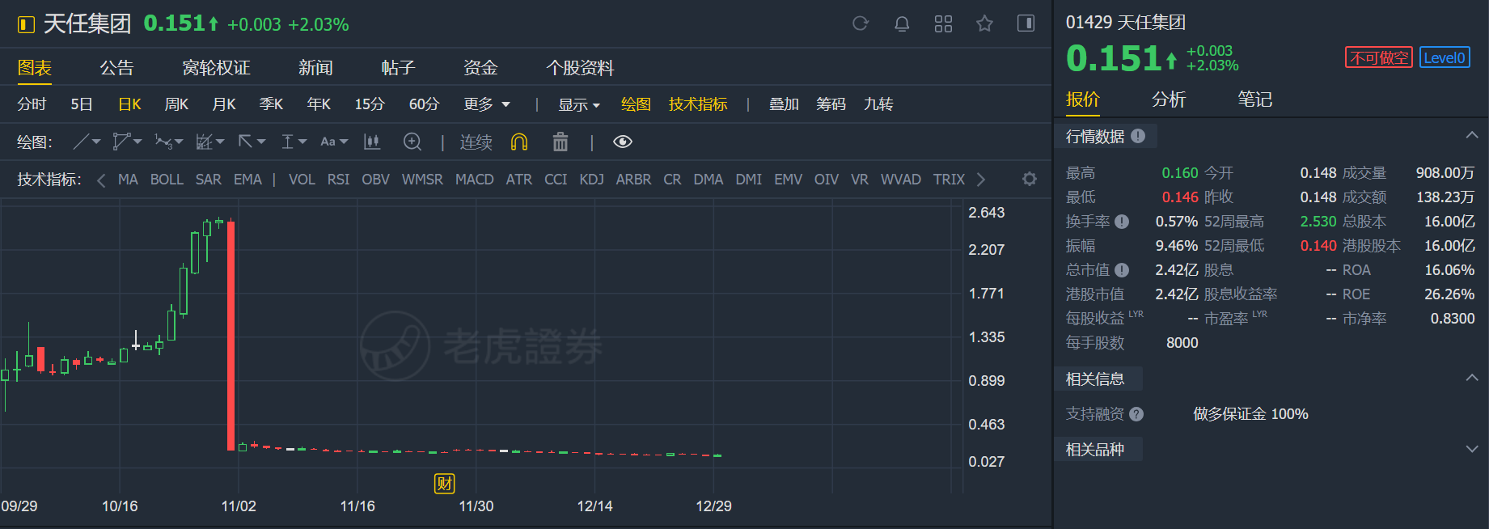Image resolution: width=1489 pixels, height=529 pixels.
Task: Open the 笔记 tab in right panel
Action: coord(1254,99)
